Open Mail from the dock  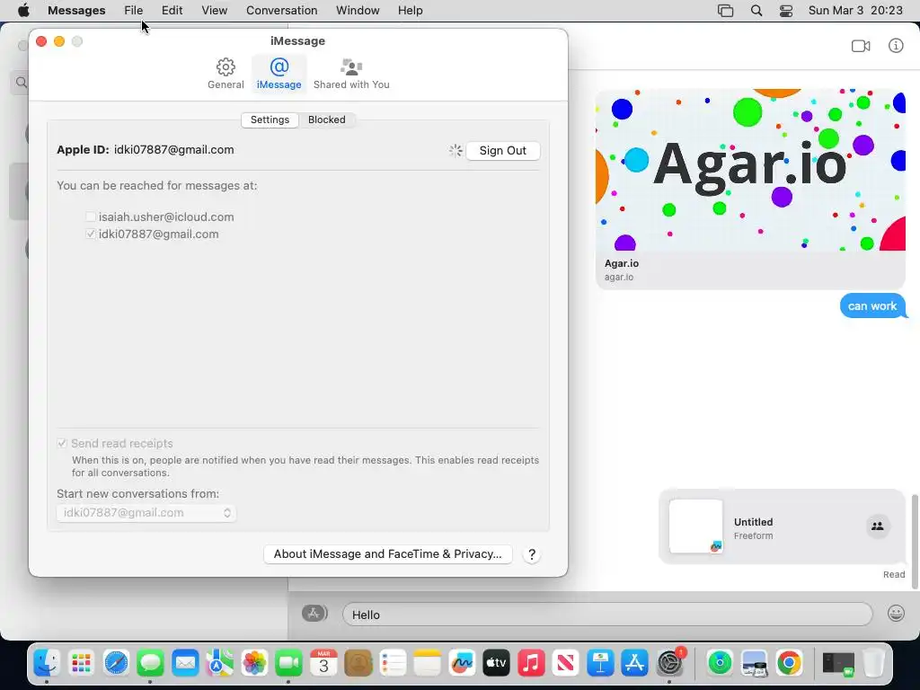tap(185, 663)
